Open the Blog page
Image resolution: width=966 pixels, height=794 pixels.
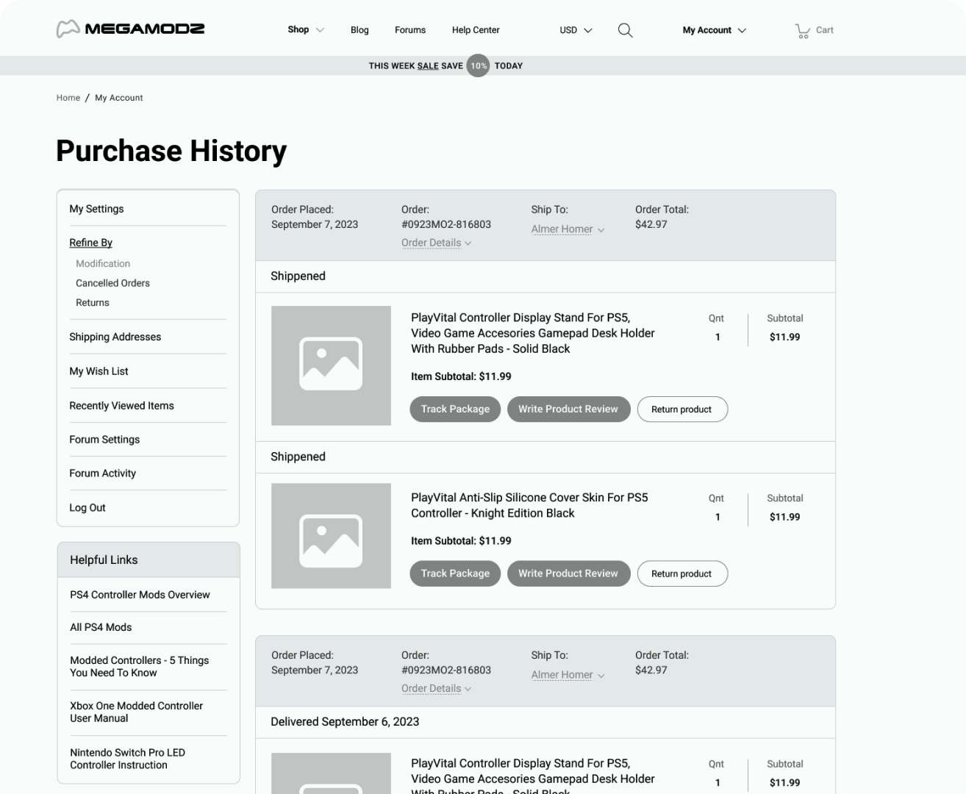(x=359, y=30)
